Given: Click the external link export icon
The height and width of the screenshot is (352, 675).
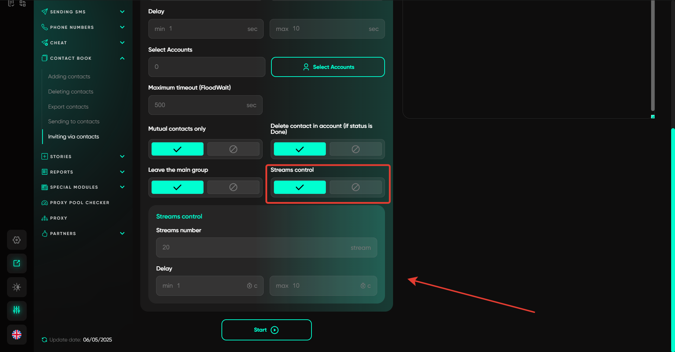Looking at the screenshot, I should coord(17,263).
